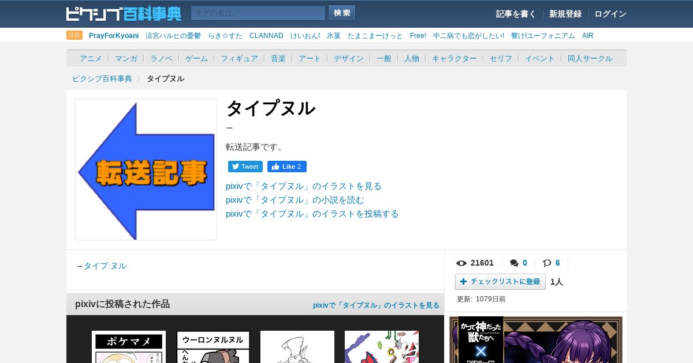Open the 中二病でも恋がしたい! tag
This screenshot has height=363, width=693.
pos(468,36)
